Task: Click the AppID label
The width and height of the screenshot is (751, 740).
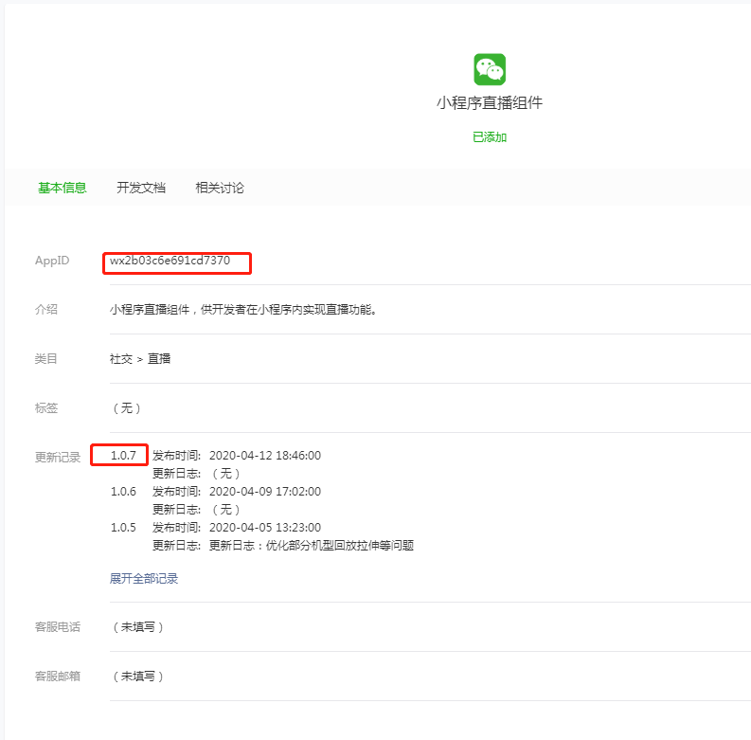Action: [52, 261]
